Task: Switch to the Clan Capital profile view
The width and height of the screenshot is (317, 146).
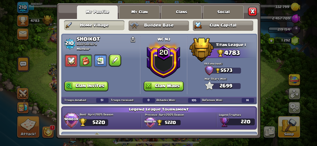Action: (223, 26)
